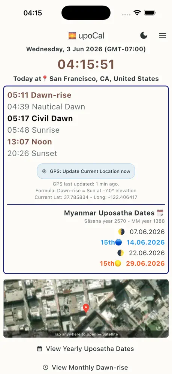Tap the calendar icon beside Yearly Uposatha Dates
Screen dimensions: 172x374
pyautogui.click(x=40, y=349)
